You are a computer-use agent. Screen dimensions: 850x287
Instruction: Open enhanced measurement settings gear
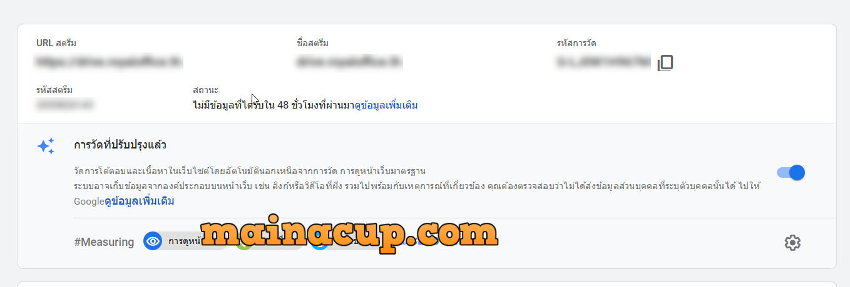792,243
